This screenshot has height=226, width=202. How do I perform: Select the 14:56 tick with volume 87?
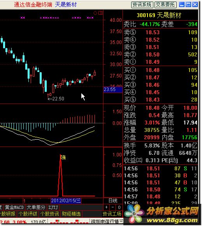pyautogui.click(x=160, y=169)
